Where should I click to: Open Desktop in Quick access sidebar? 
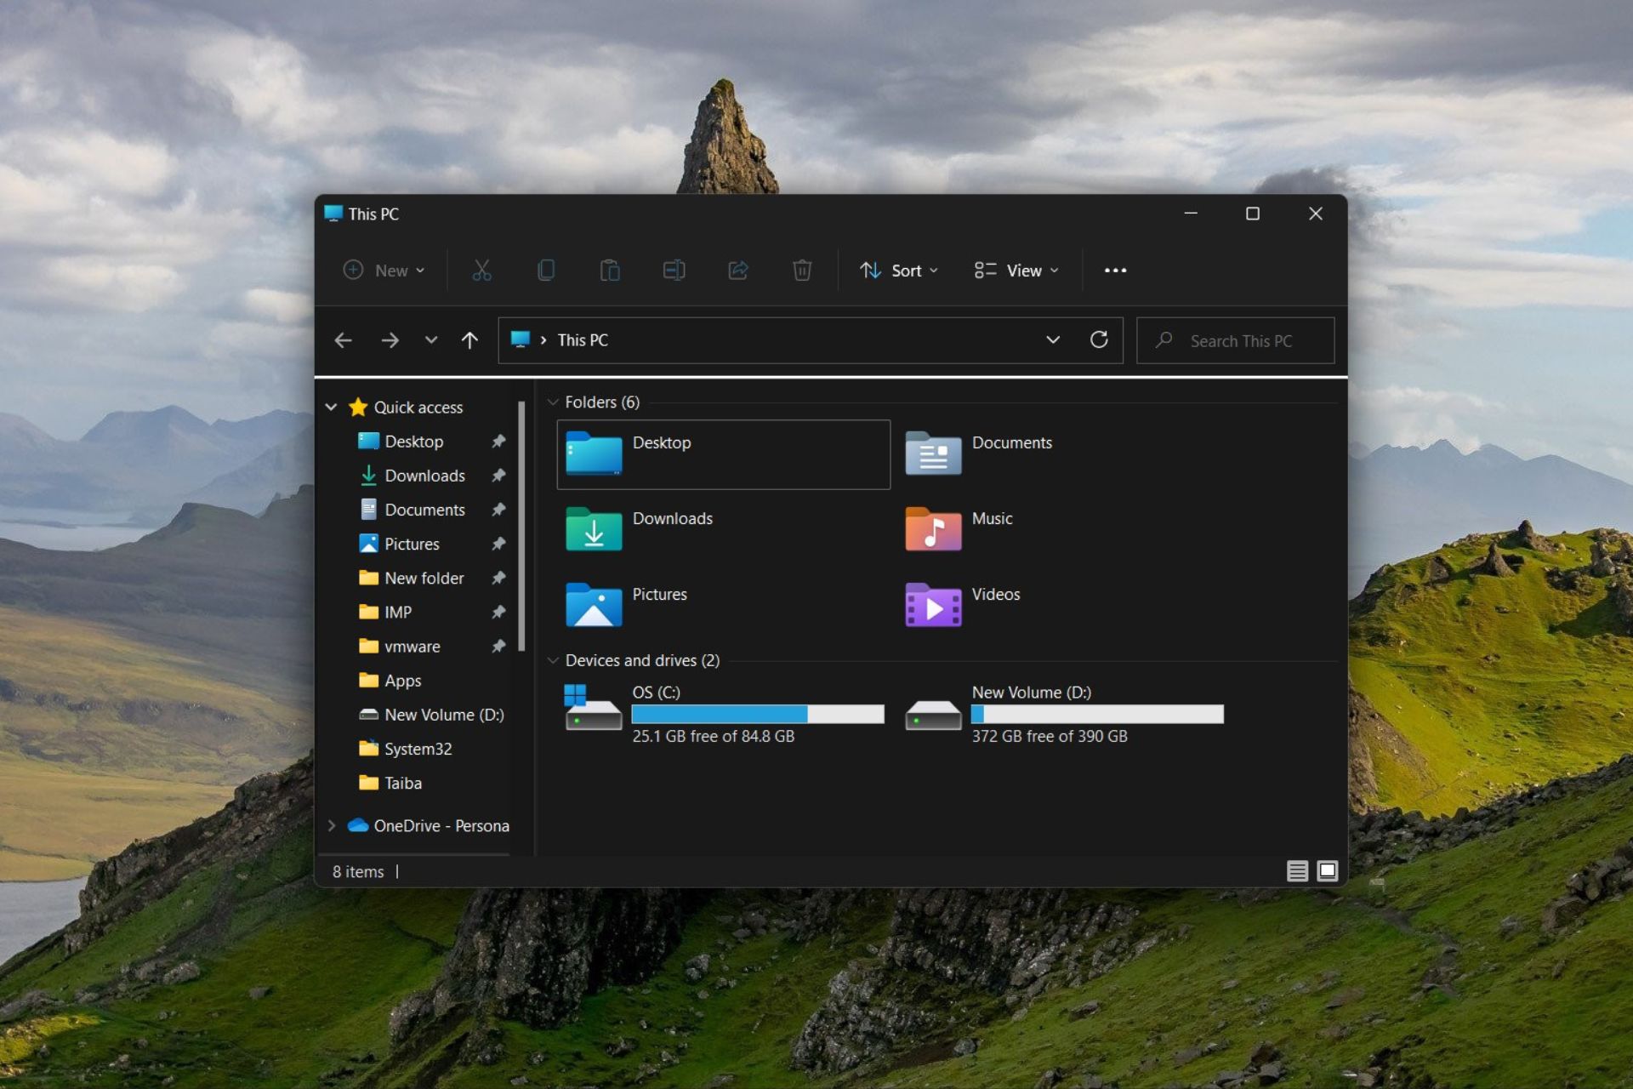click(x=414, y=442)
